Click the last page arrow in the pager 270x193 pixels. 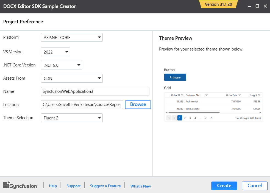(x=211, y=118)
